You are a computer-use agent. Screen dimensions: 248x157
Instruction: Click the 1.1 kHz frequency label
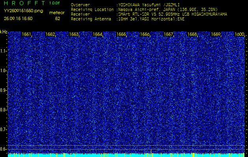4,51
